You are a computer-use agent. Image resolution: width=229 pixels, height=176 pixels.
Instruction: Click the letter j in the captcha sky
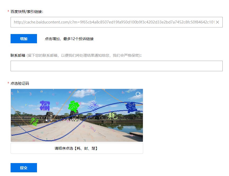coord(95,98)
